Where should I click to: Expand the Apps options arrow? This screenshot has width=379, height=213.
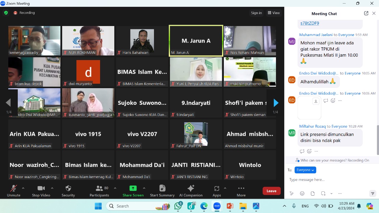click(225, 188)
